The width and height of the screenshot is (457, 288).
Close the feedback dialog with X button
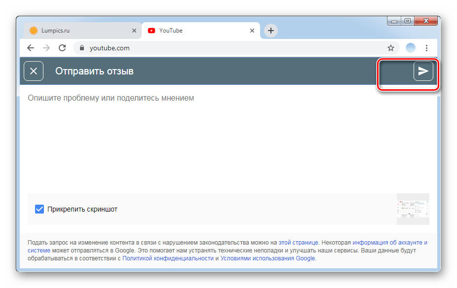click(x=34, y=71)
